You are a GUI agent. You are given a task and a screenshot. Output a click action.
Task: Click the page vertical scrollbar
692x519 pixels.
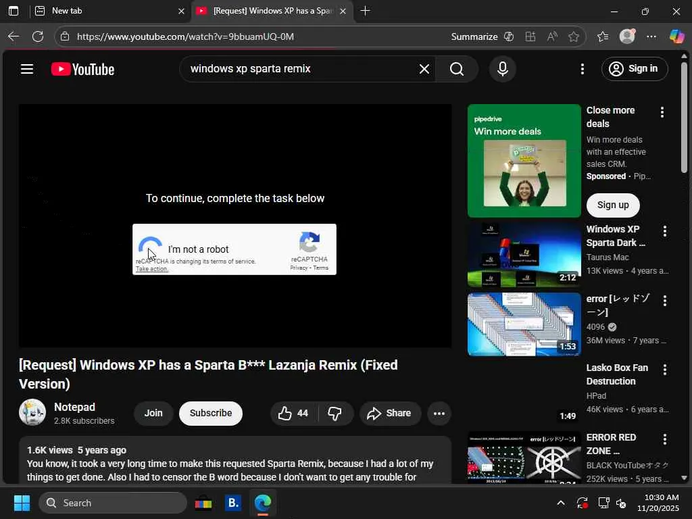684,117
